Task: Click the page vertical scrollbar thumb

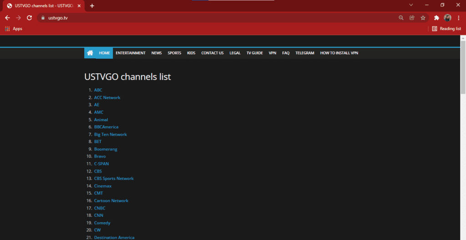Action: click(463, 67)
